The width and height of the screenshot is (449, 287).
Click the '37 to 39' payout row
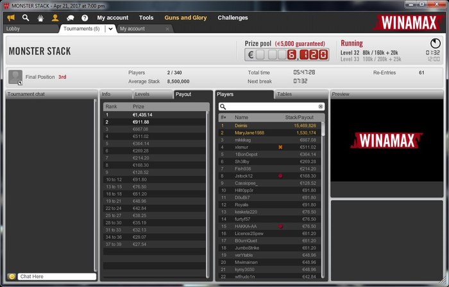pyautogui.click(x=155, y=244)
